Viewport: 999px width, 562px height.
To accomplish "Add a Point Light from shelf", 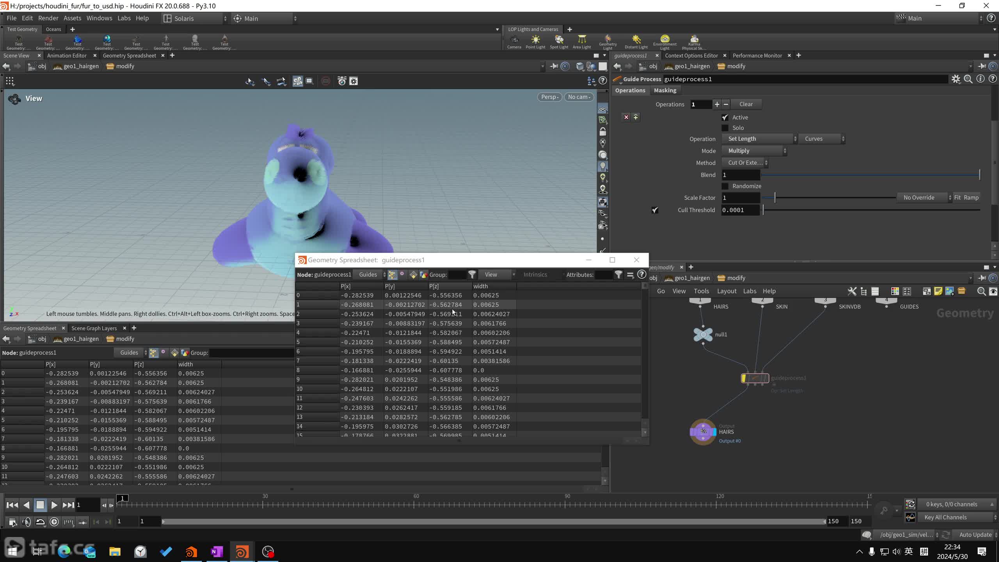I will tap(535, 42).
